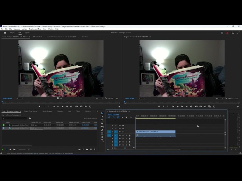Screen dimensions: 242x181
Task: Click Insert button in Source monitor
Action: tap(77, 106)
